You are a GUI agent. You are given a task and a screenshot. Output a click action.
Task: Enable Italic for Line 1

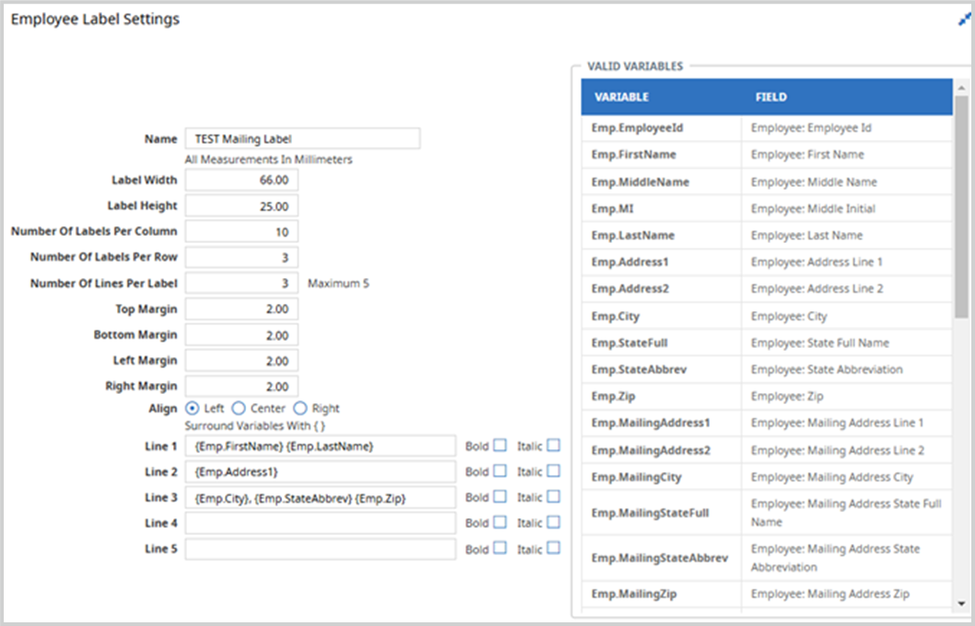click(x=554, y=446)
